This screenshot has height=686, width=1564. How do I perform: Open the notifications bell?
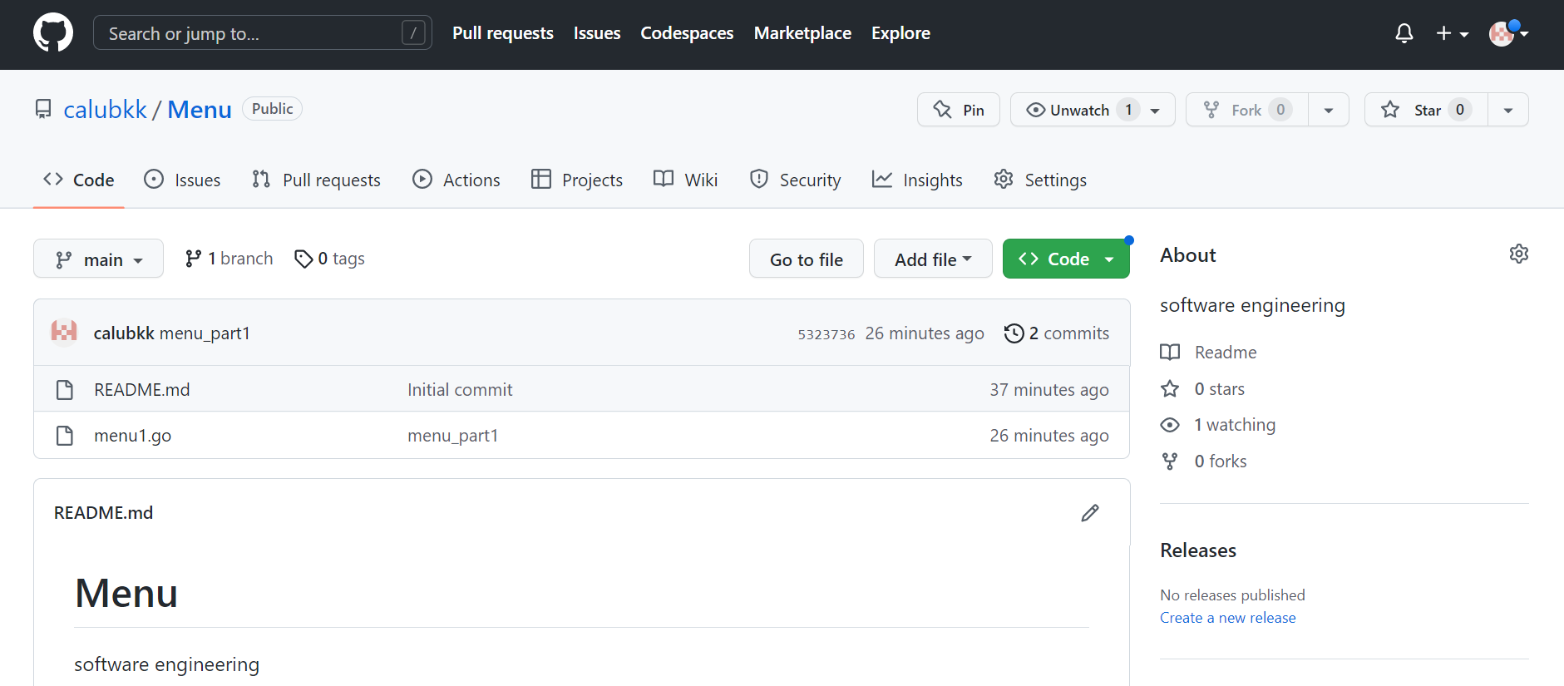(x=1404, y=33)
